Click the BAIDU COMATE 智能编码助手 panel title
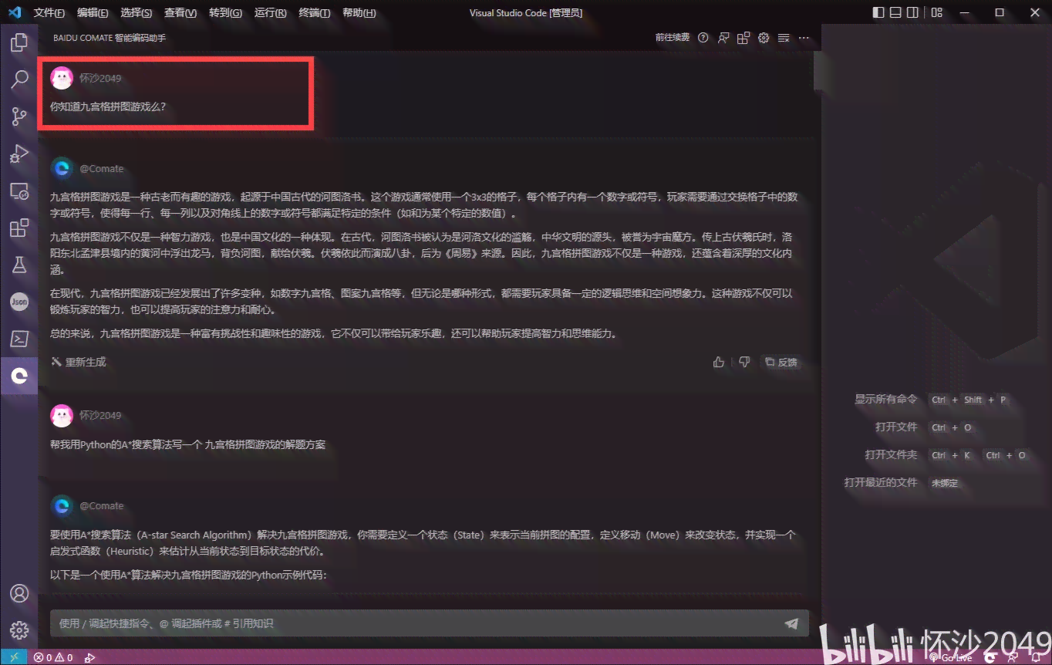 point(110,38)
